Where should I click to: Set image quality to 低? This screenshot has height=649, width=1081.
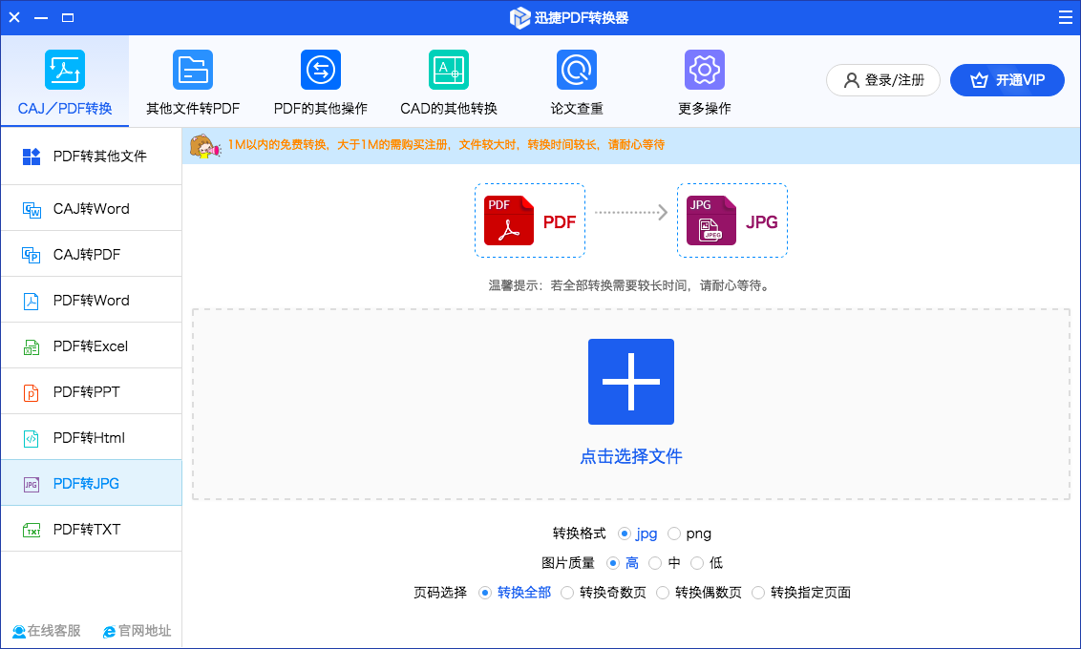tap(697, 563)
